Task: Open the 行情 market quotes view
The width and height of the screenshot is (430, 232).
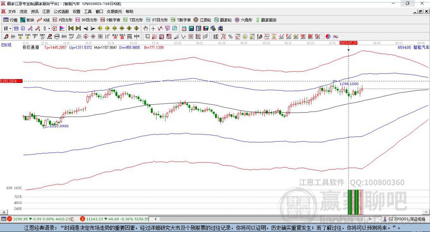Action: 10,20
